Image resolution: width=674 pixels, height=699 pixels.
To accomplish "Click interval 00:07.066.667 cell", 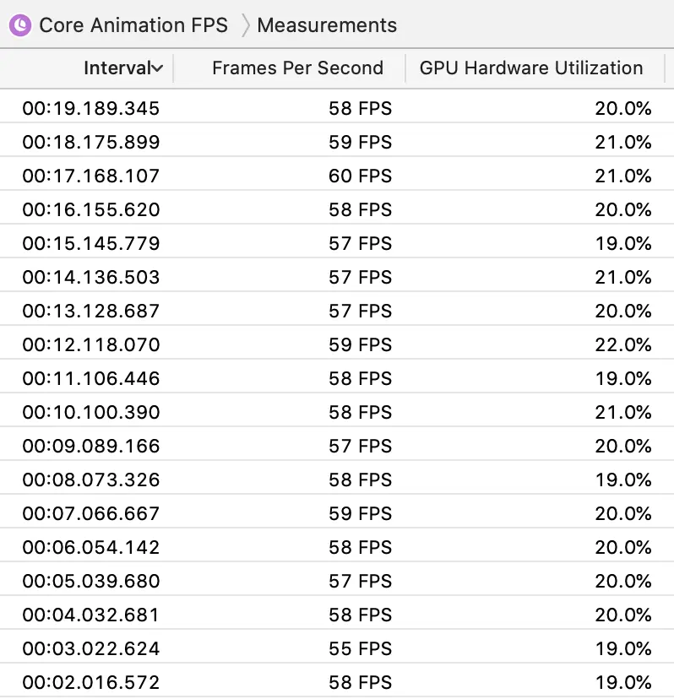I will tap(91, 513).
